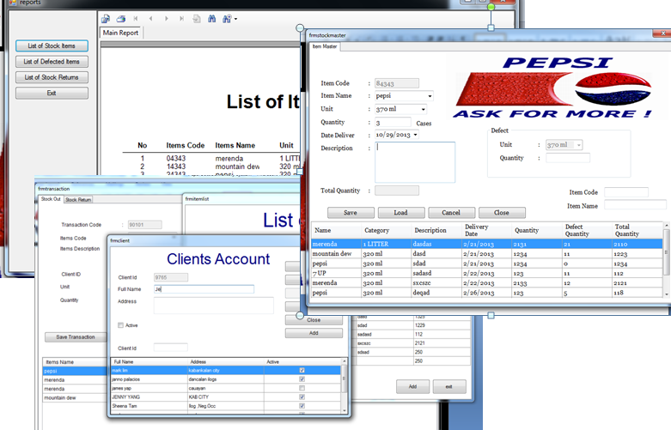Close the frmstockmaster window
The height and width of the screenshot is (430, 671).
(663, 33)
